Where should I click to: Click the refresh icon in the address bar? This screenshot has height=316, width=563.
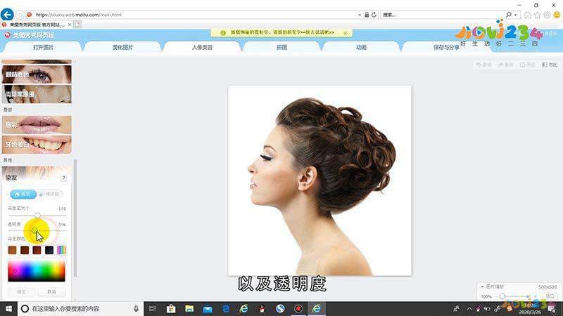coord(374,15)
